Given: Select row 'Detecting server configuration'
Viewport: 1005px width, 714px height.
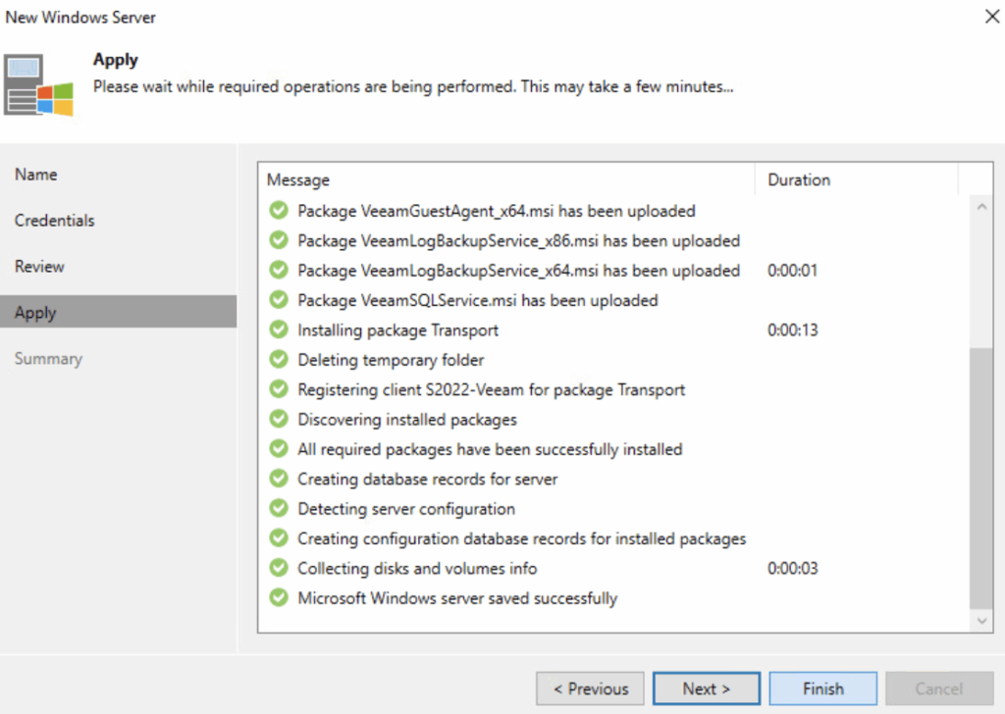Looking at the screenshot, I should [x=614, y=508].
